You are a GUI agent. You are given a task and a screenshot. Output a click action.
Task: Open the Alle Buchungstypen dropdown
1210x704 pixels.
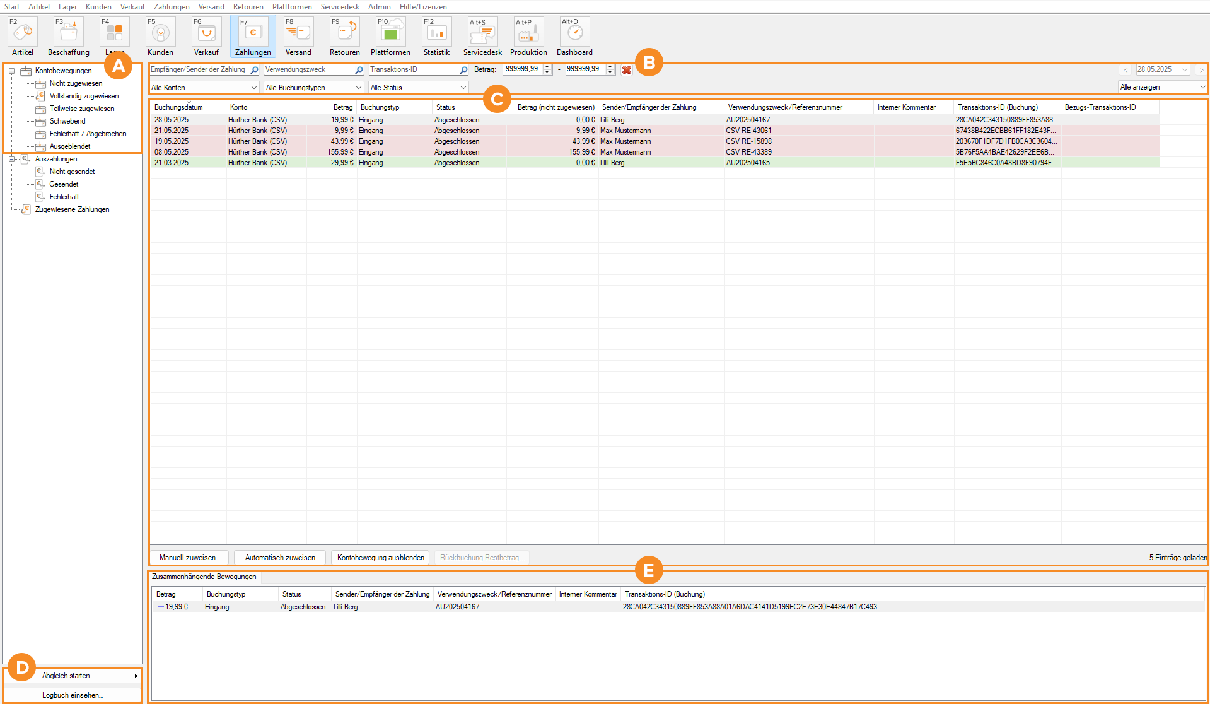point(313,88)
